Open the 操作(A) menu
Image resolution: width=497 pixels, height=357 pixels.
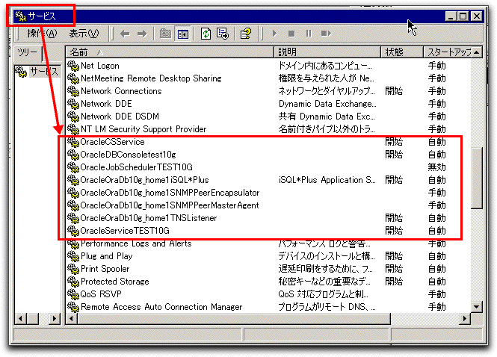click(42, 34)
